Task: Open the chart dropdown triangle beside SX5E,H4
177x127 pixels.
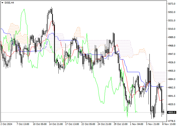Action: (2, 3)
